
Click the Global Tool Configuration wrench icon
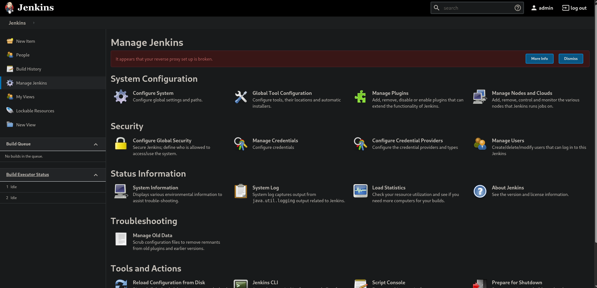241,97
